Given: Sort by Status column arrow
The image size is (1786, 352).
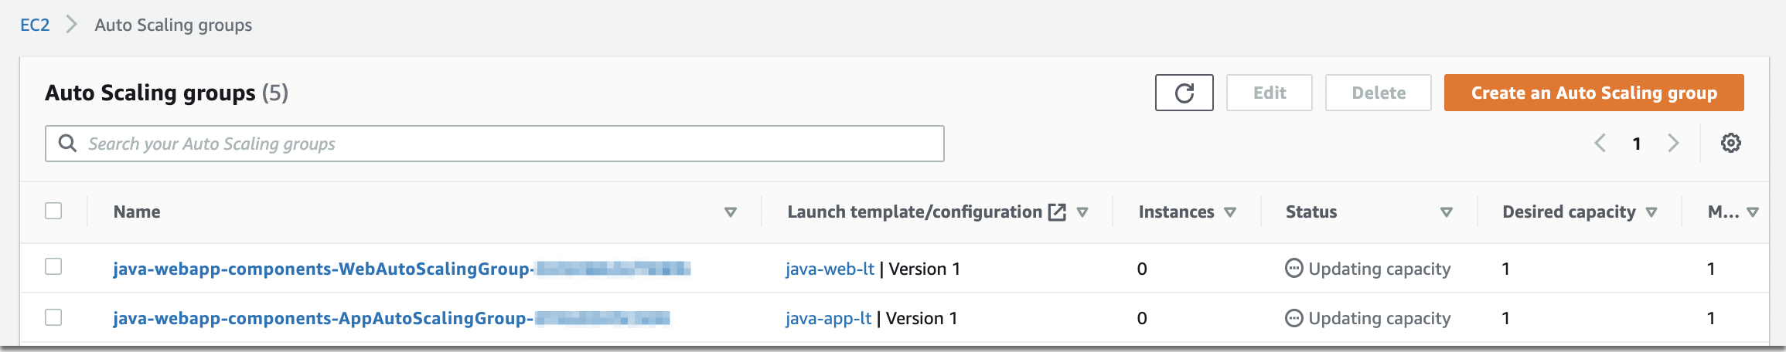Looking at the screenshot, I should click(1446, 212).
